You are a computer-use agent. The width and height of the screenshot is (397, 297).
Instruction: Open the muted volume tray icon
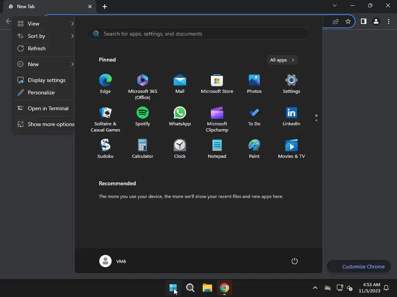click(x=350, y=288)
